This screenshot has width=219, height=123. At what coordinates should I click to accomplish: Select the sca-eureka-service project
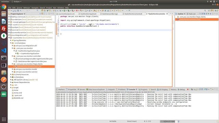[32, 32]
